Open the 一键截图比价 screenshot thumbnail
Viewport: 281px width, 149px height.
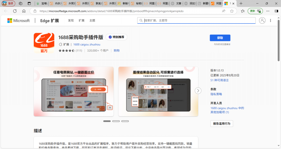point(74,92)
